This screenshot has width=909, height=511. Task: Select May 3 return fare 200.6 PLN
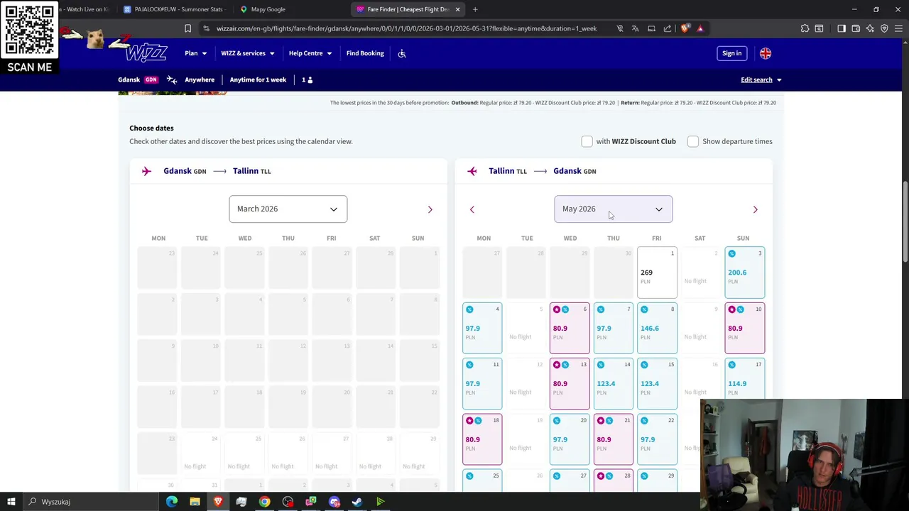(745, 273)
